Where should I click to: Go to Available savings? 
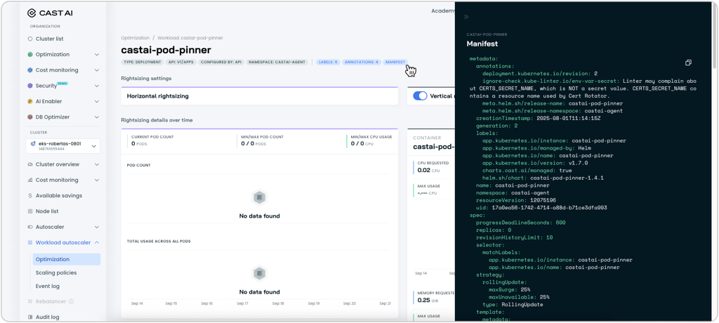coord(59,195)
